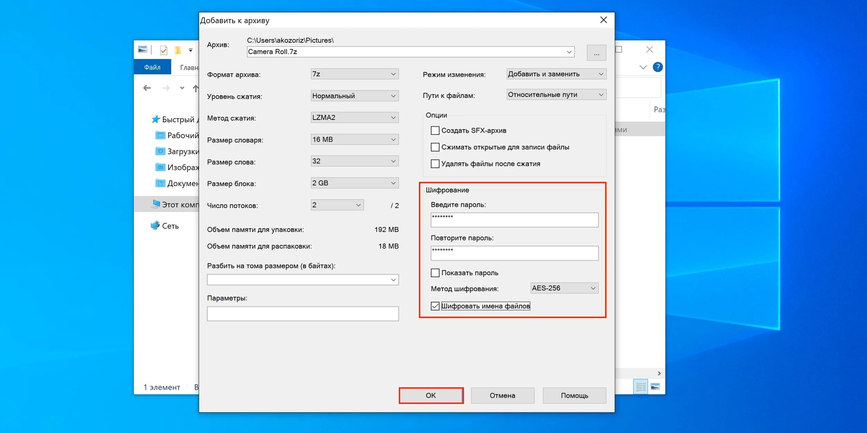Open the Режим изменения dropdown

point(556,74)
